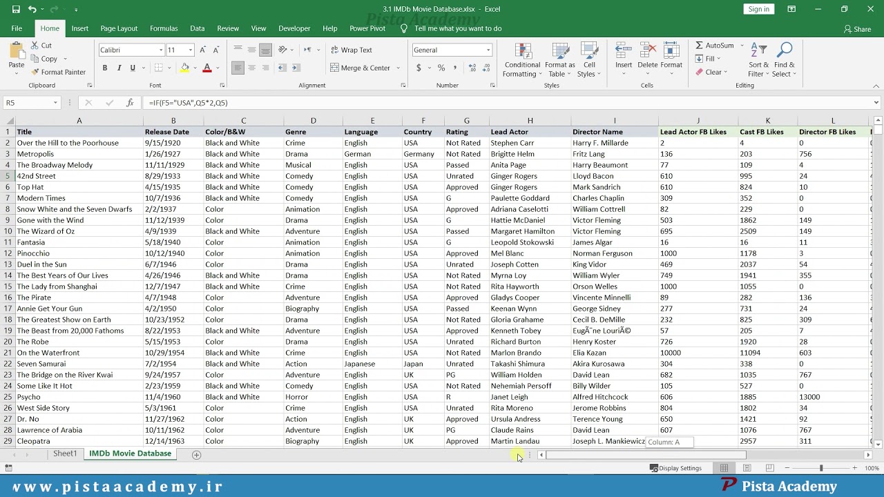
Task: Switch to the Insert ribbon tab
Action: point(80,28)
